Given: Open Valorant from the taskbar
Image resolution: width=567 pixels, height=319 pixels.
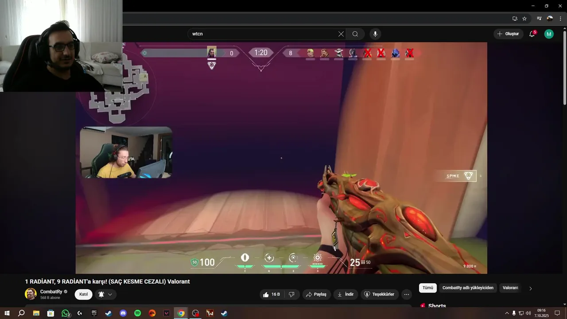Looking at the screenshot, I should tap(167, 313).
